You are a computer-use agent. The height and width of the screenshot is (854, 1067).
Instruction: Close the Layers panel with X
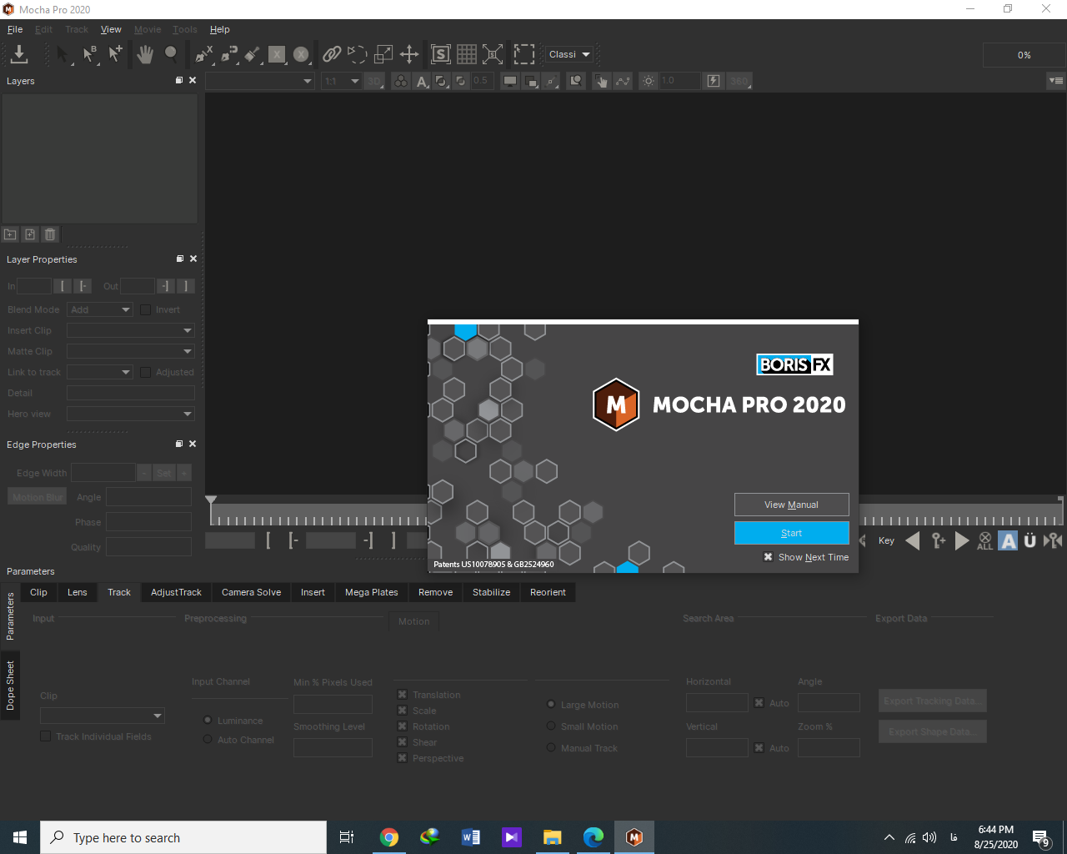pos(193,80)
